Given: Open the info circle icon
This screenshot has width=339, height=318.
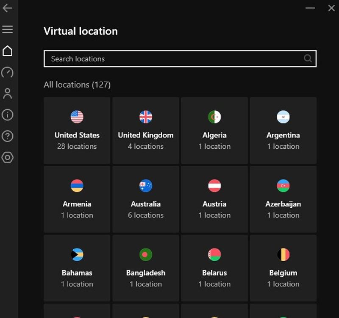Looking at the screenshot, I should point(7,114).
